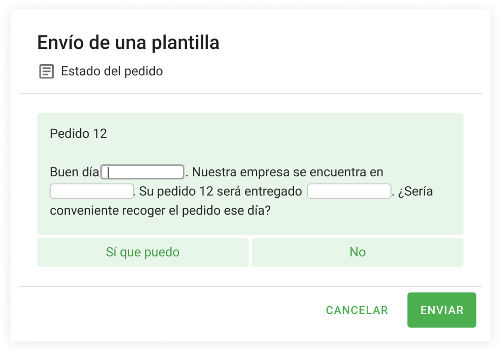Image resolution: width=501 pixels, height=353 pixels.
Task: Click the "Pedido 12" message header
Action: [x=78, y=134]
